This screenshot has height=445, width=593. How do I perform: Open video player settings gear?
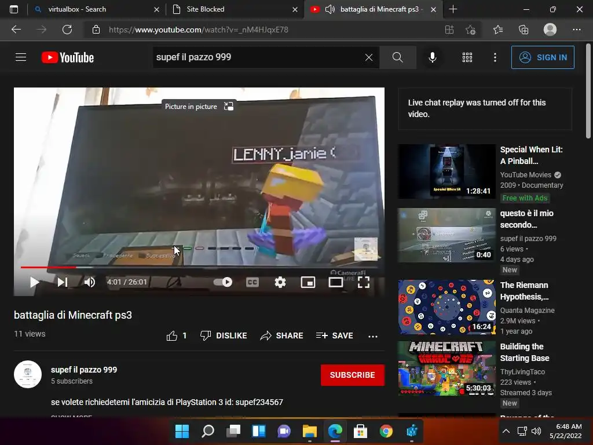pos(280,282)
